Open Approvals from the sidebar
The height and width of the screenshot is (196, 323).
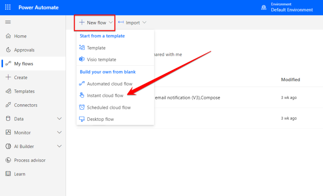coord(24,50)
